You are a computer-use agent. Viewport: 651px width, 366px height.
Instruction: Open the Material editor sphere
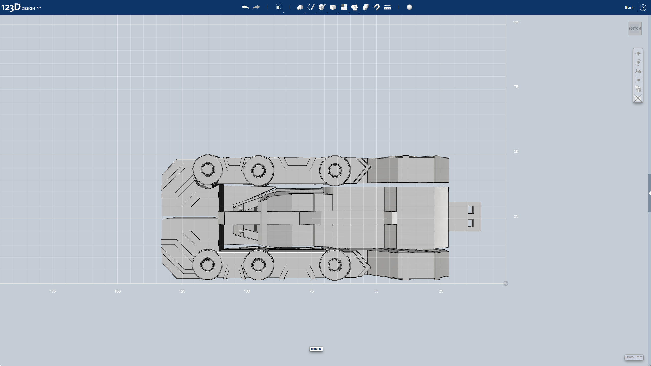[x=409, y=7]
